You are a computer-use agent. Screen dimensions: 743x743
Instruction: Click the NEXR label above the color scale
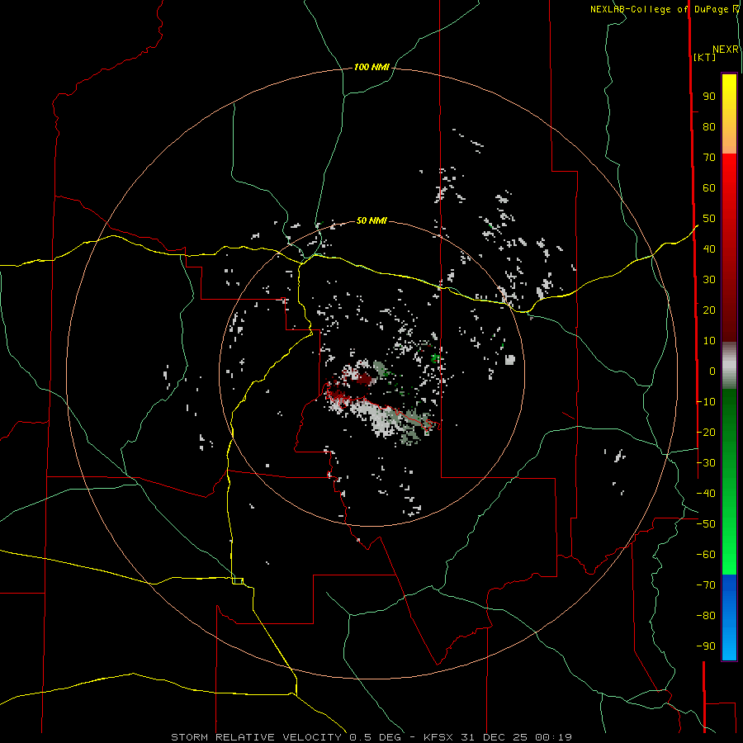coord(726,50)
